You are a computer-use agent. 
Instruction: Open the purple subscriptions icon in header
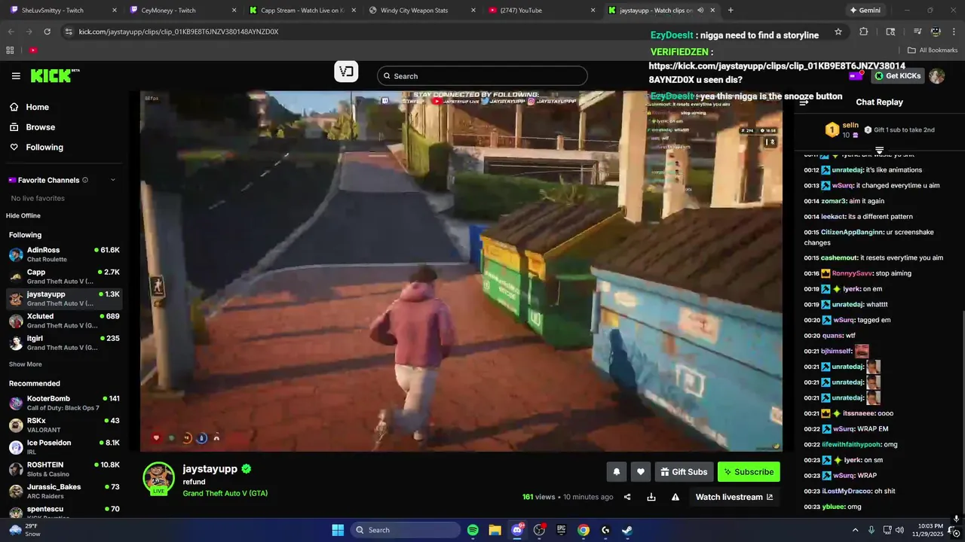856,76
